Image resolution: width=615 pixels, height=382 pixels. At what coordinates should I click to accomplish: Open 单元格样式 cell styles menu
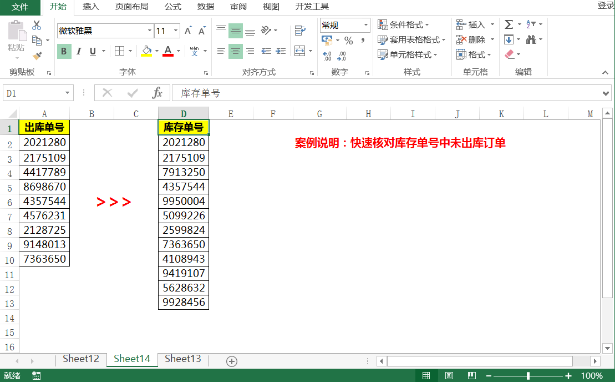[x=407, y=54]
